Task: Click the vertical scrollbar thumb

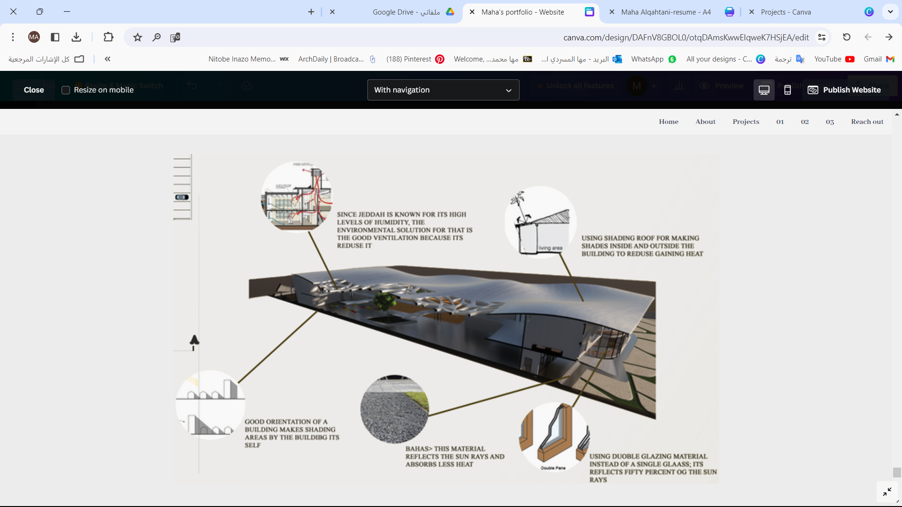Action: pos(897,472)
